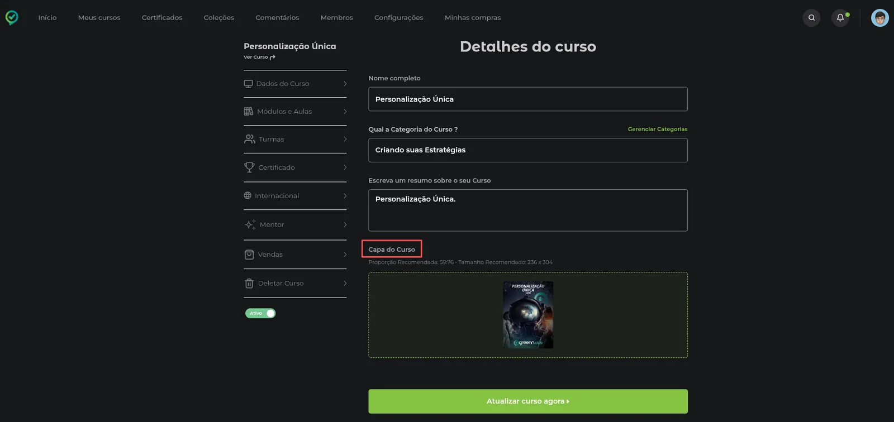Open notifications bell icon

click(x=840, y=18)
